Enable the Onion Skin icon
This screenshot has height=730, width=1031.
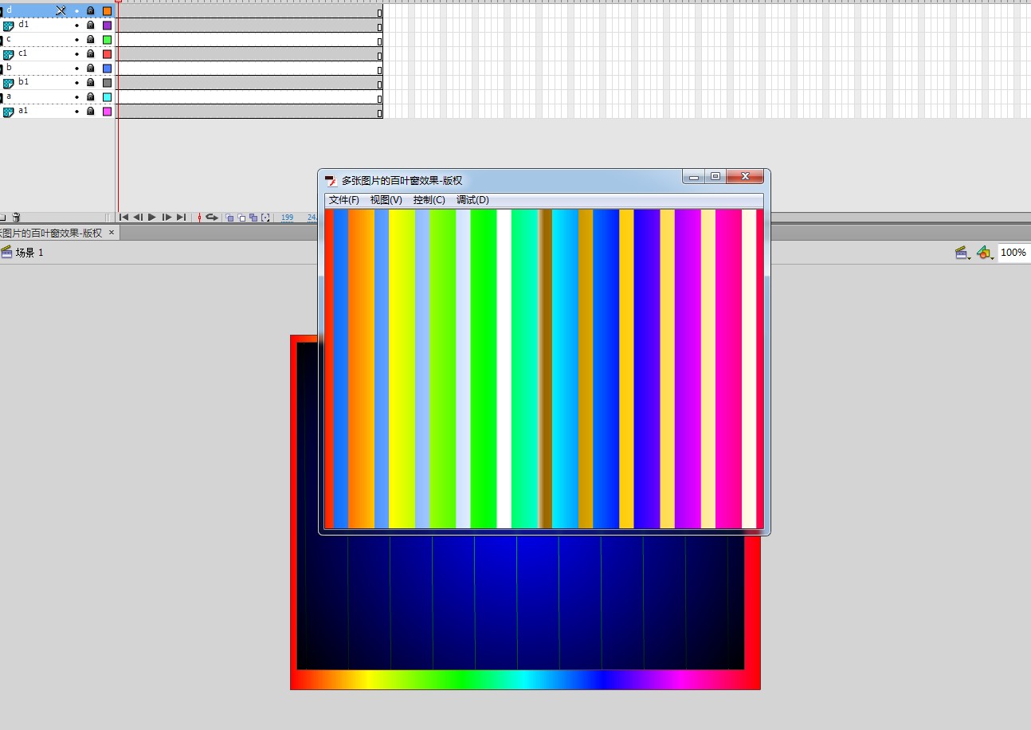click(x=229, y=217)
